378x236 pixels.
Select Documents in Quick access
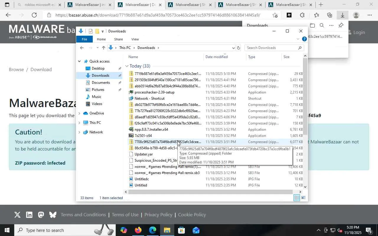(x=101, y=83)
